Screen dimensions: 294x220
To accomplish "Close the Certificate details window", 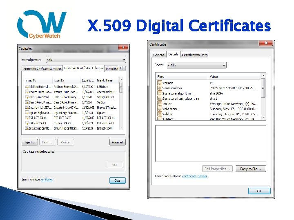I will 266,43.
